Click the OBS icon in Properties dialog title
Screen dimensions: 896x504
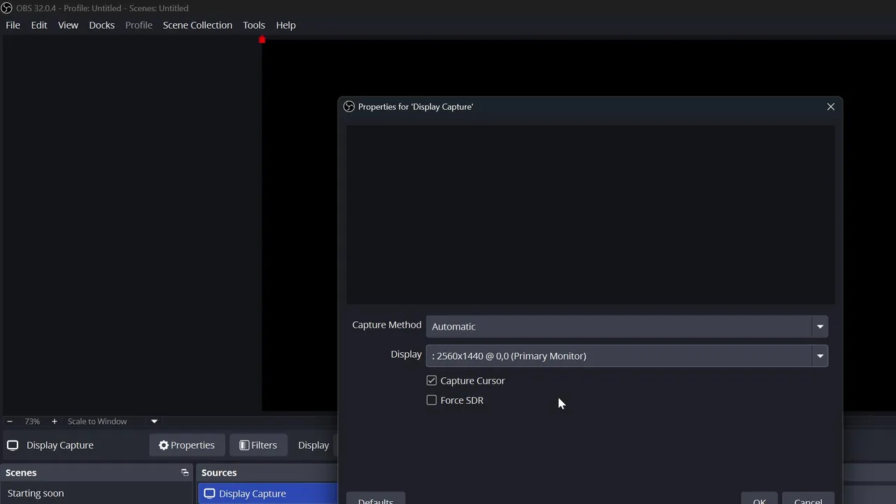click(x=349, y=106)
